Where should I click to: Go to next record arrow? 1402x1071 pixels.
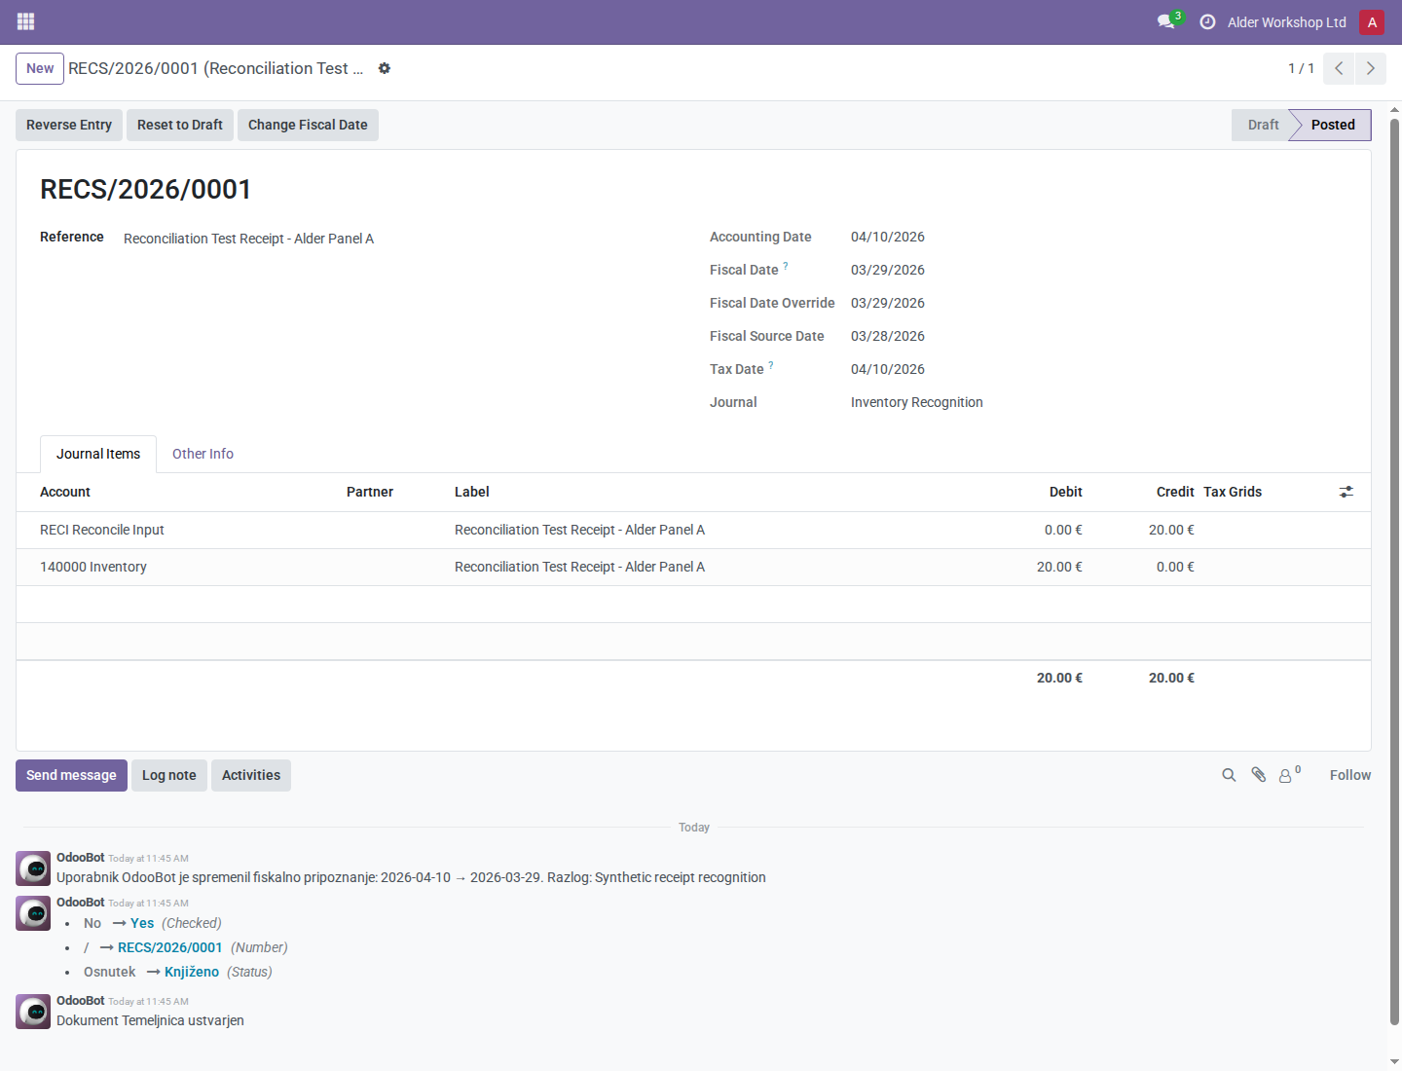(x=1370, y=68)
